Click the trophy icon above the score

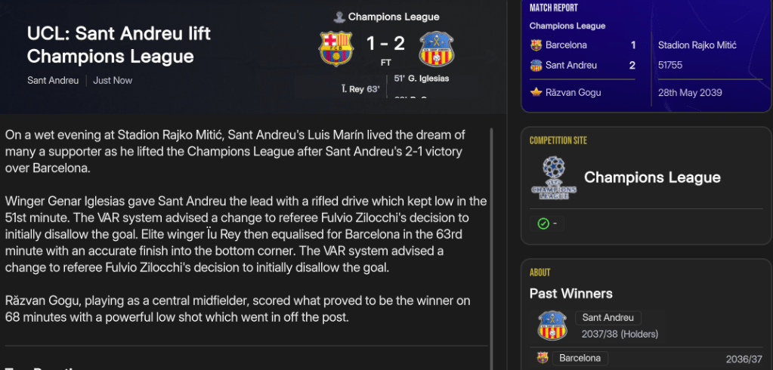tap(340, 17)
